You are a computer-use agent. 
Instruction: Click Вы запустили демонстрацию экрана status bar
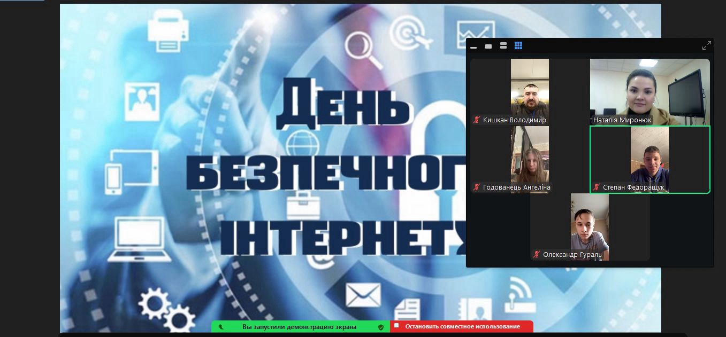tap(300, 326)
